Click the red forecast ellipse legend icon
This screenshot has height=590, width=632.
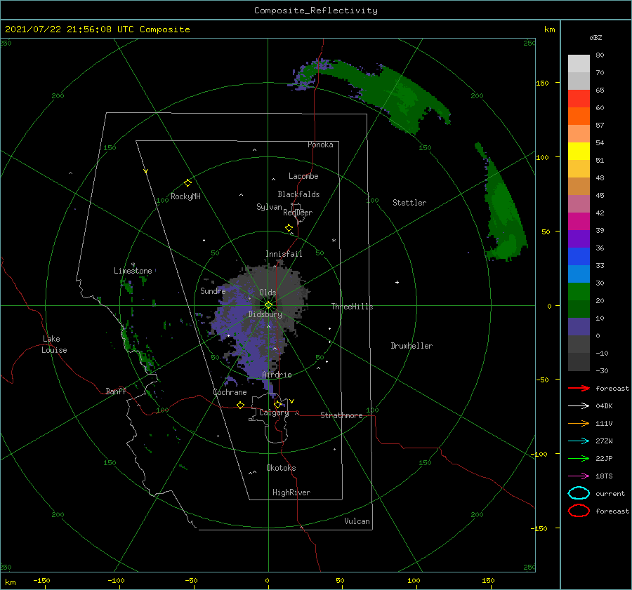tap(579, 511)
